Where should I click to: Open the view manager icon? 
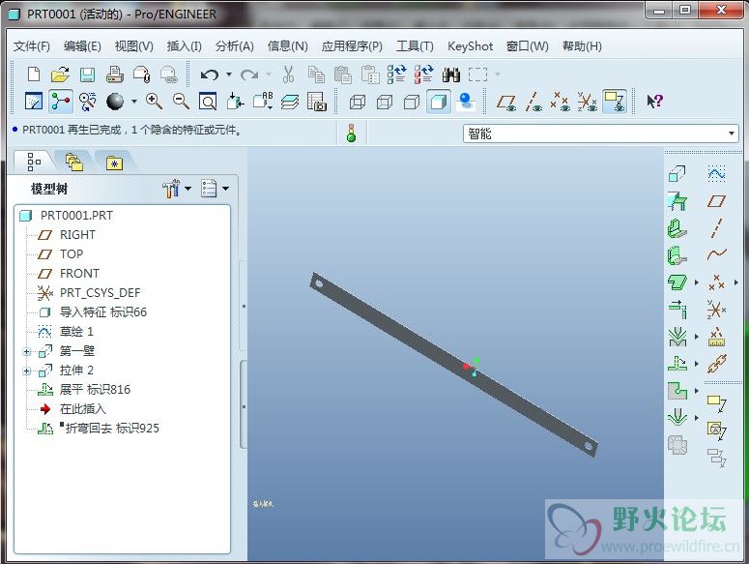coord(316,102)
